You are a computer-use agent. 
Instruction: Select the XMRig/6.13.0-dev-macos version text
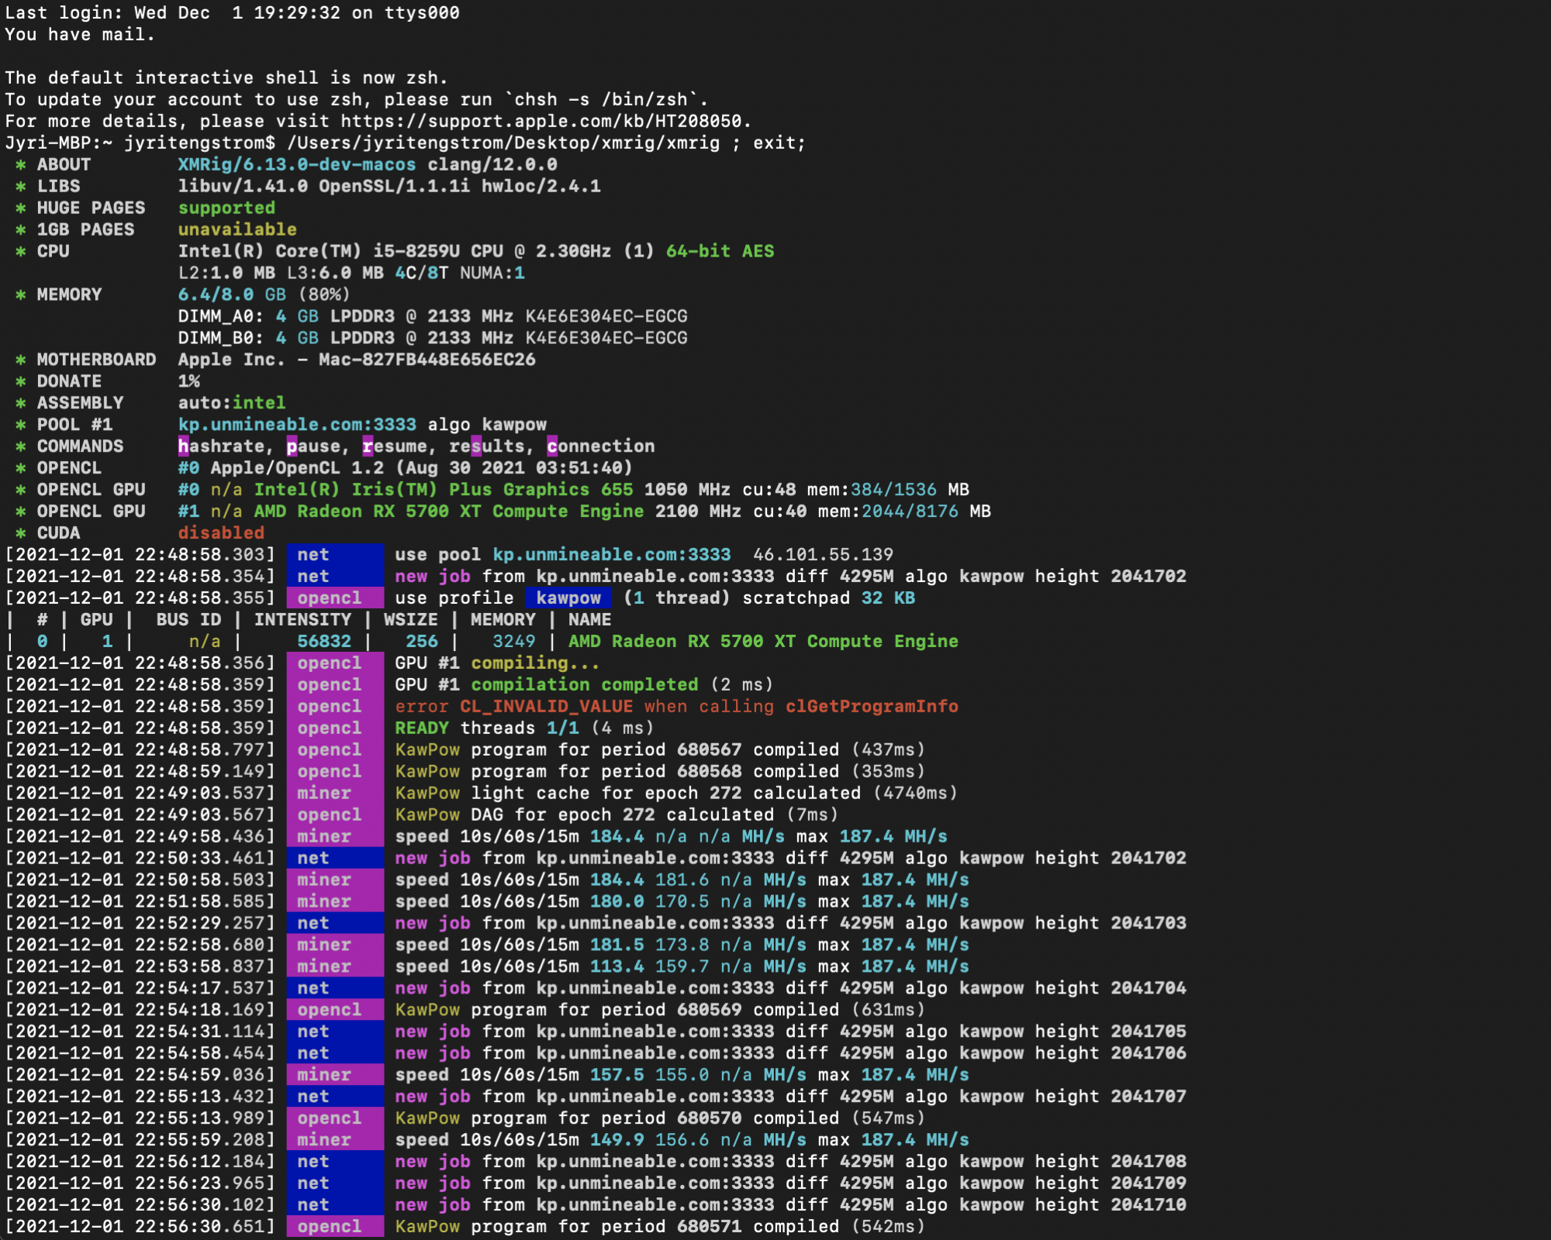297,164
